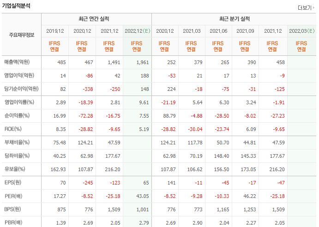Viewport: 319px width, 227px height.
Task: Click the EPS(원) row label
Action: [x=13, y=182]
